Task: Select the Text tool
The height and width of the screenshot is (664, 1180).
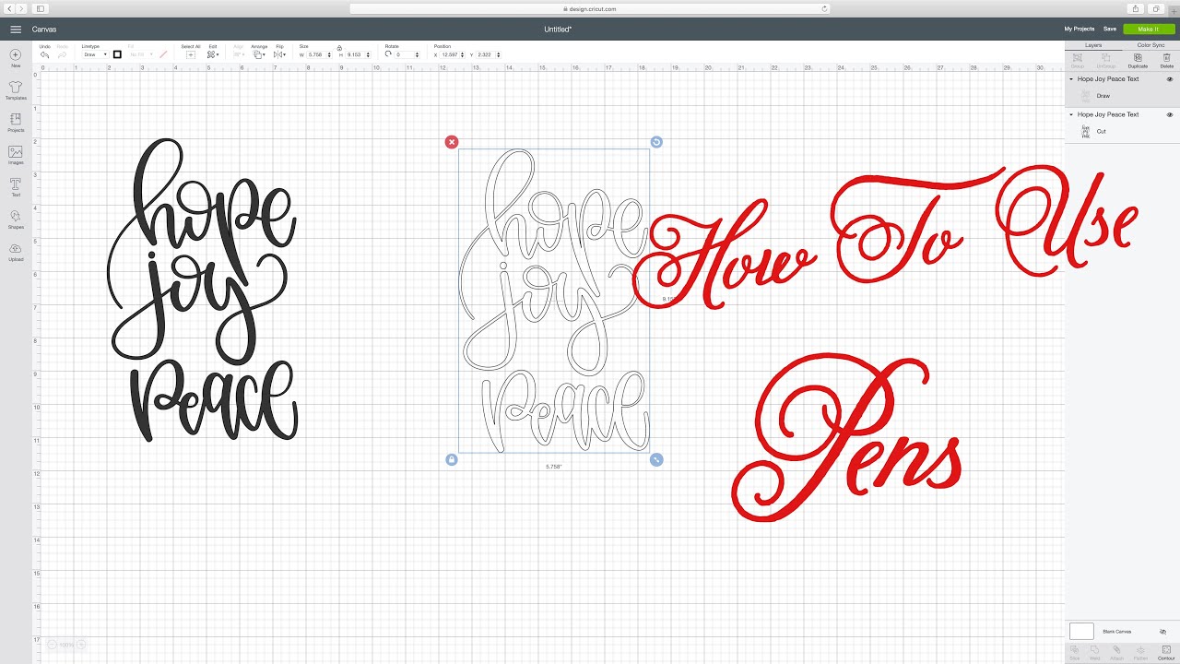Action: coord(16,187)
